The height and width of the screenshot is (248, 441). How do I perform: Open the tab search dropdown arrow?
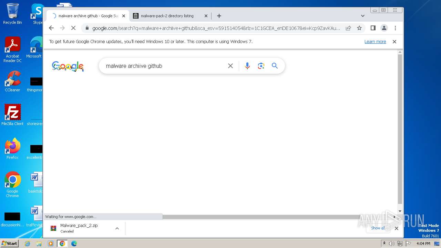363,16
